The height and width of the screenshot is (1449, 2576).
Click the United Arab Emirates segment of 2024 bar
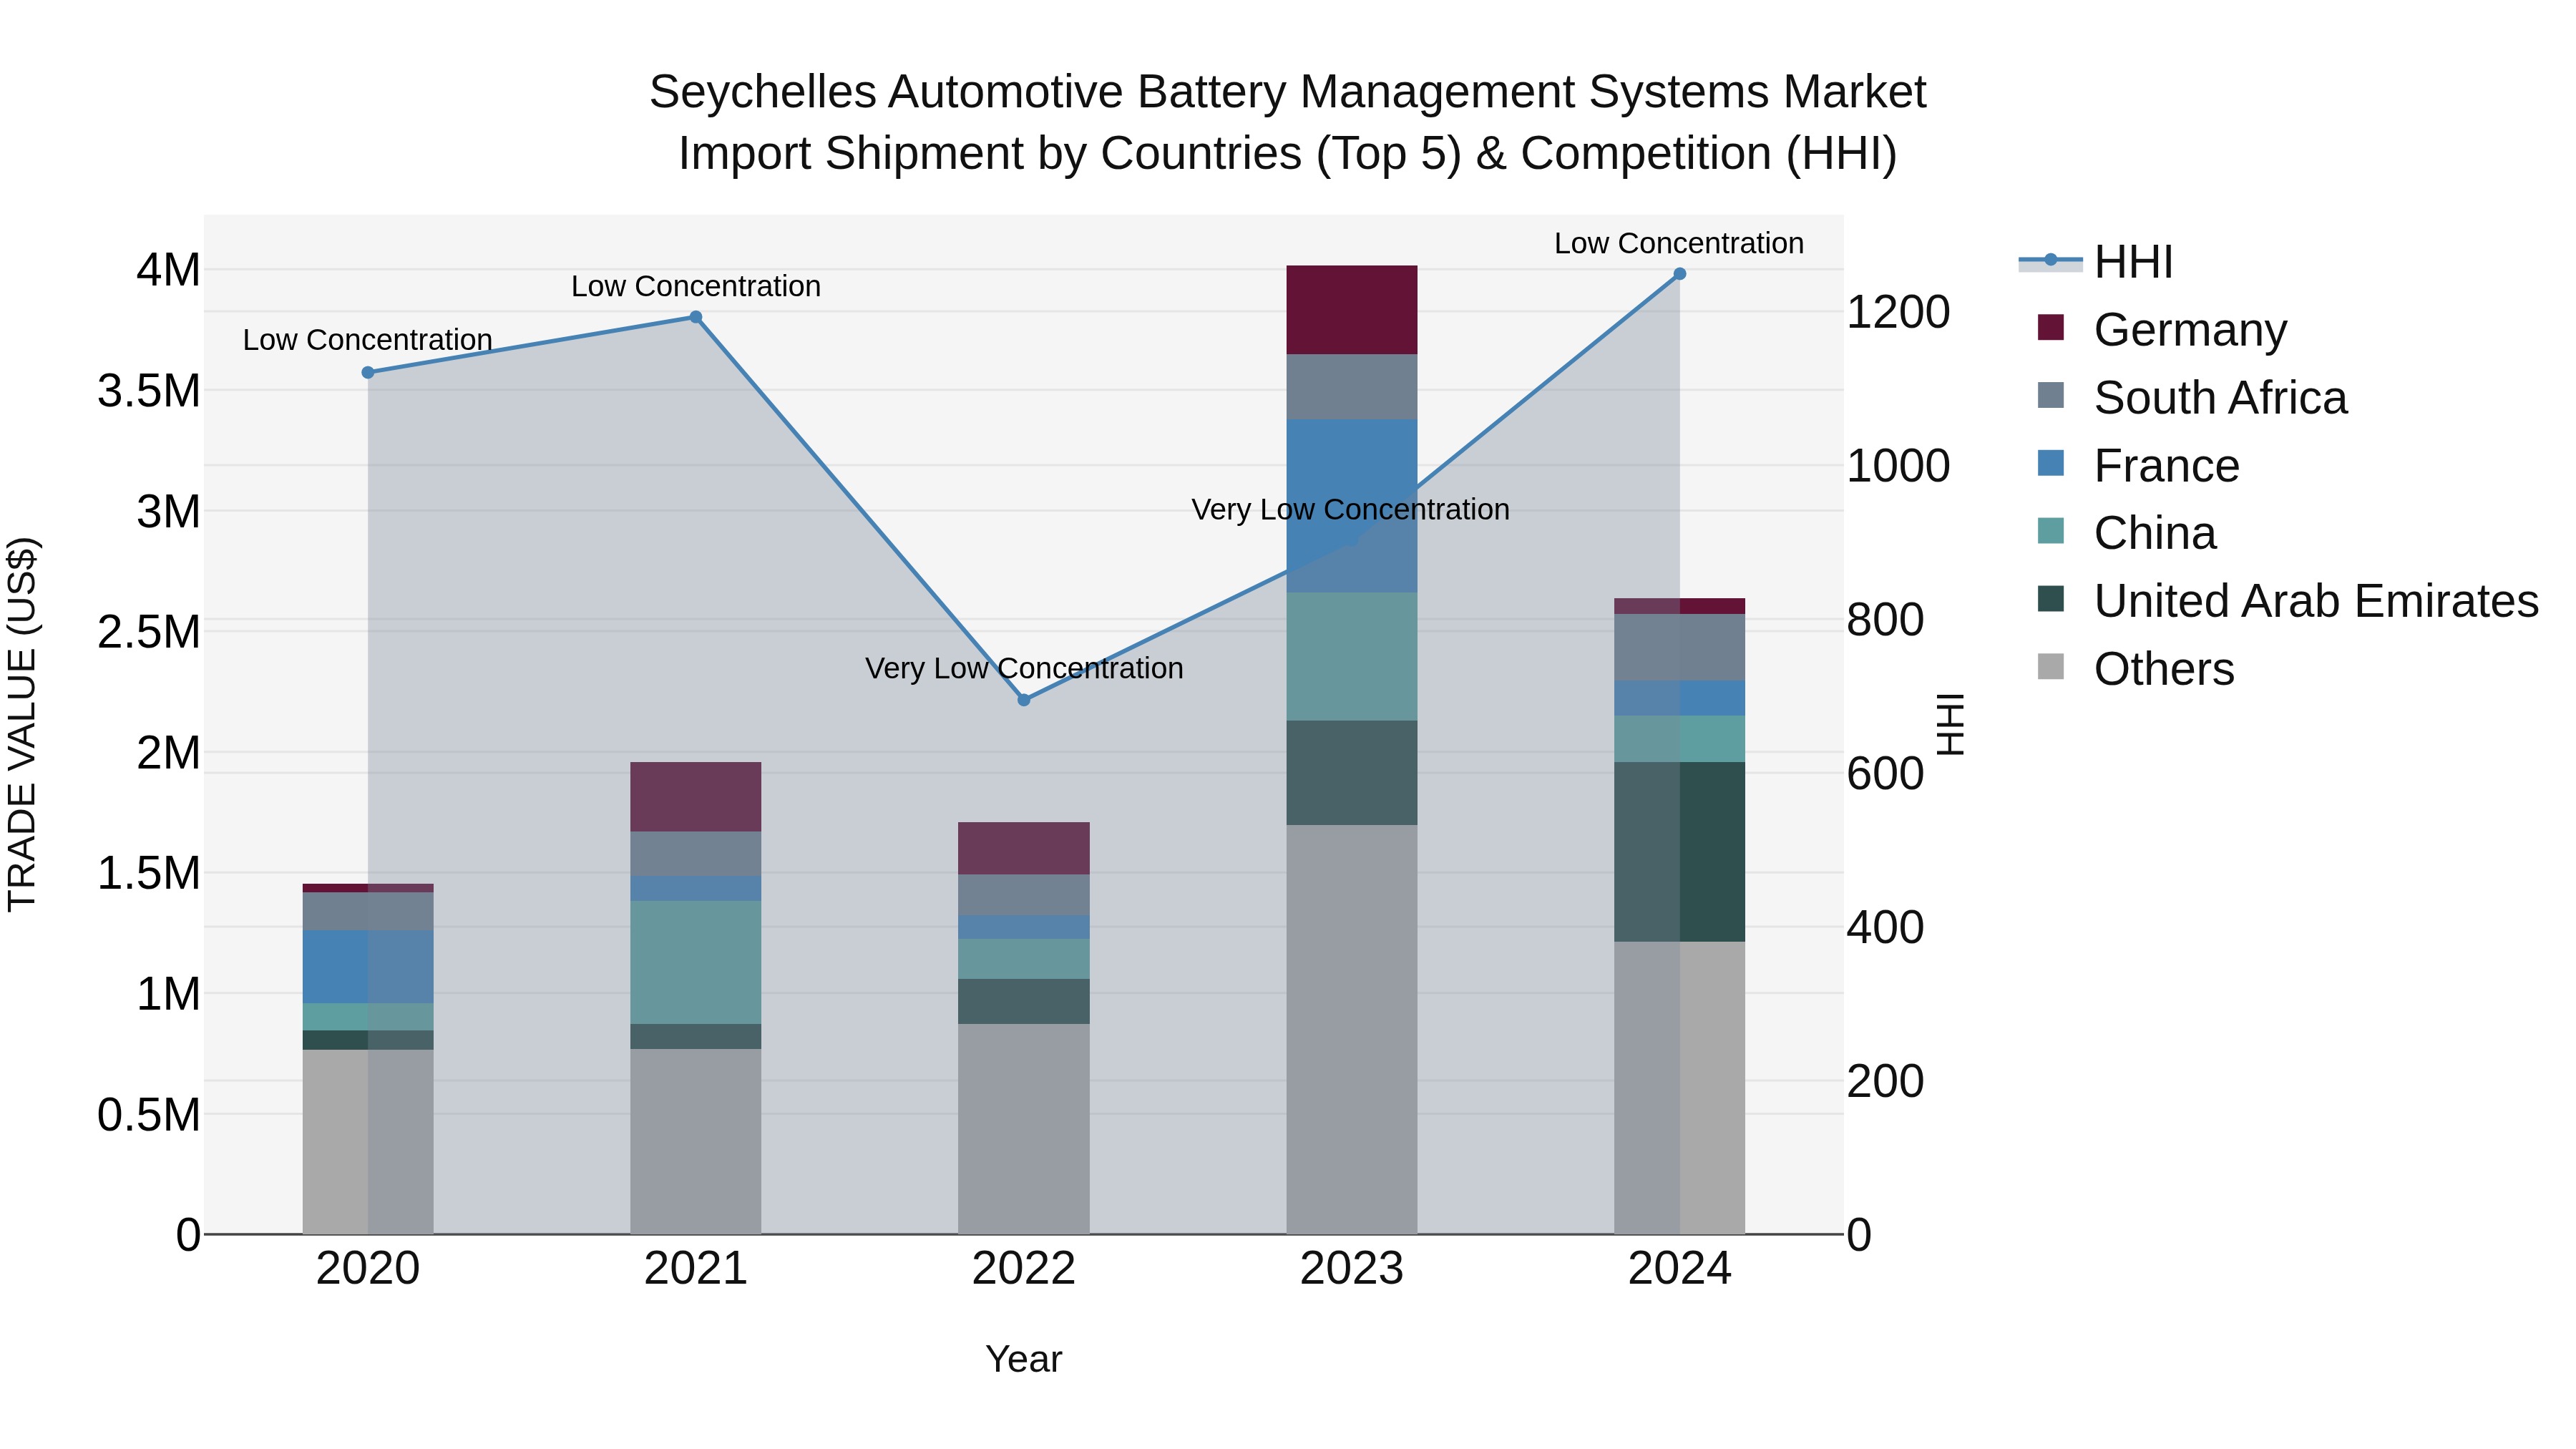(1680, 852)
